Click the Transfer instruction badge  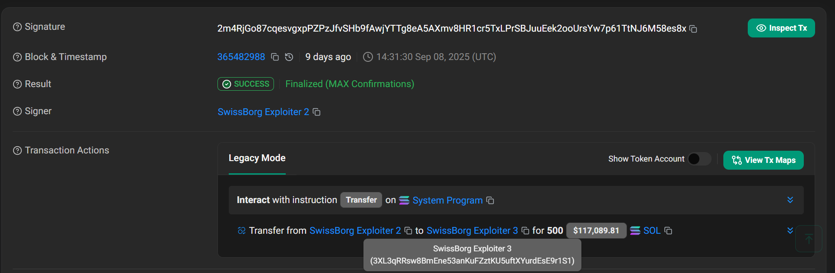[x=361, y=200]
